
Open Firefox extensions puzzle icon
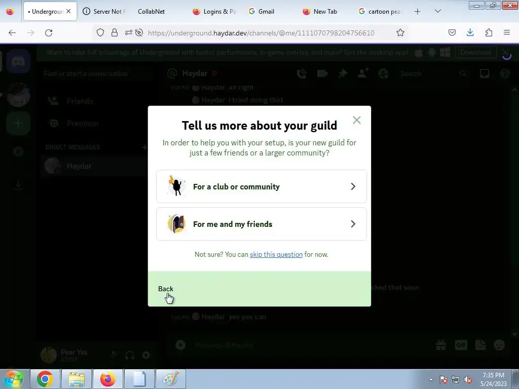pos(489,32)
